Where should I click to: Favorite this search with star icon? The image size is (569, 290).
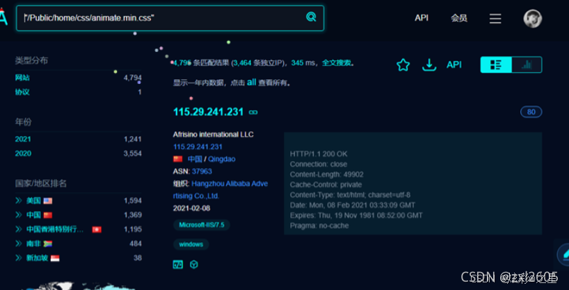[x=403, y=65]
